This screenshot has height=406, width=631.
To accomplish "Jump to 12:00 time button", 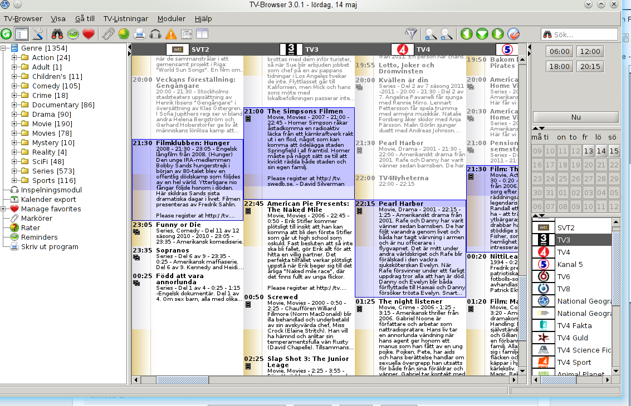I will [590, 52].
